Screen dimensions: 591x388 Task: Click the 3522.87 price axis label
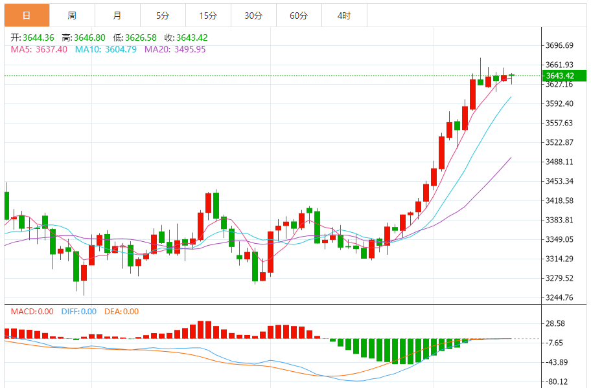559,142
